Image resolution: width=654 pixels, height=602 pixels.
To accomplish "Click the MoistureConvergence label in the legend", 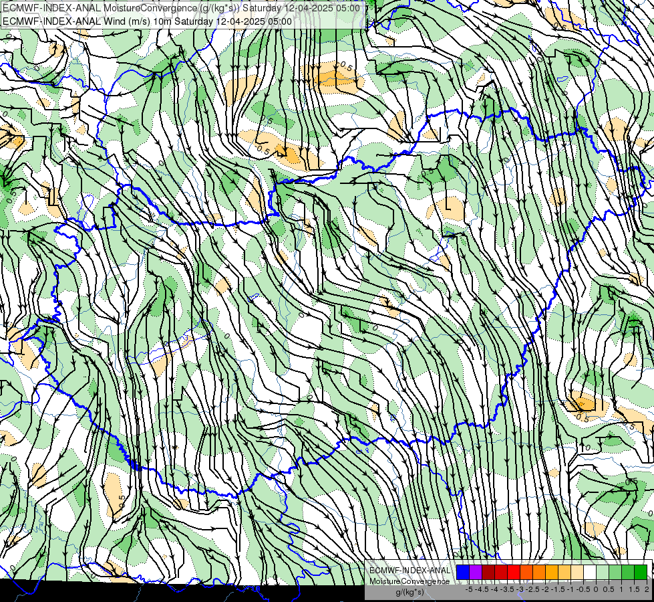I will pos(410,581).
